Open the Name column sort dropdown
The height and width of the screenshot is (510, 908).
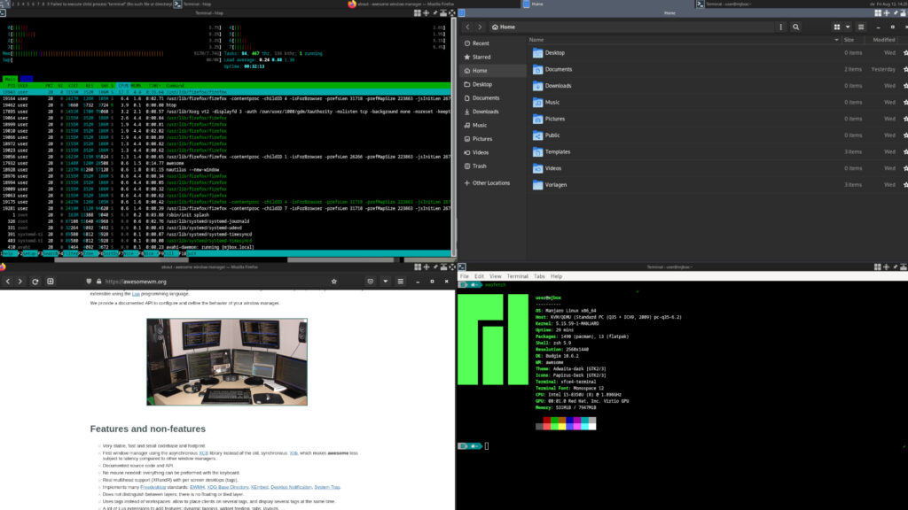[x=834, y=39]
